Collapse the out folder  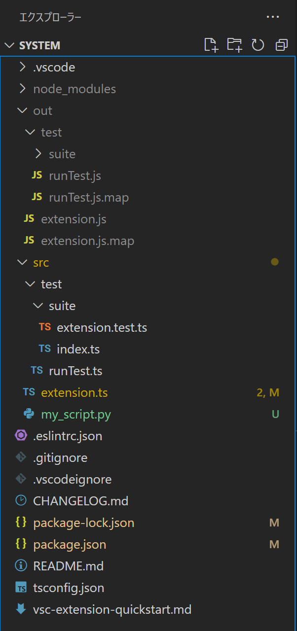[x=42, y=110]
